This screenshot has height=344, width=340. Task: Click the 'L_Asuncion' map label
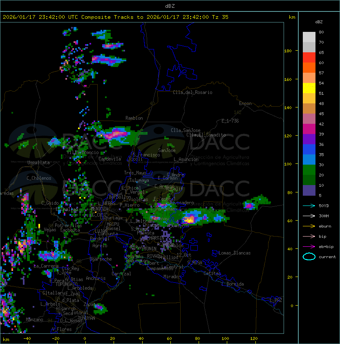186,159
